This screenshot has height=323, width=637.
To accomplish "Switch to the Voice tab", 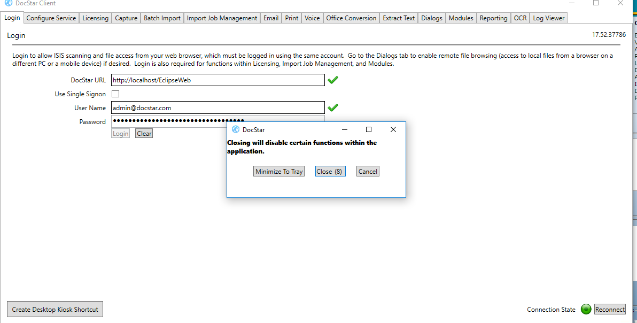I will point(312,18).
